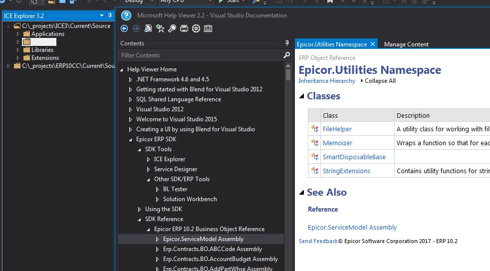Click the Extensions folder icon

click(x=27, y=58)
